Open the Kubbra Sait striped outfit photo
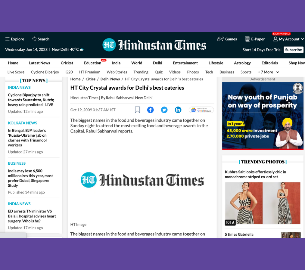The image size is (305, 270). coord(263,203)
